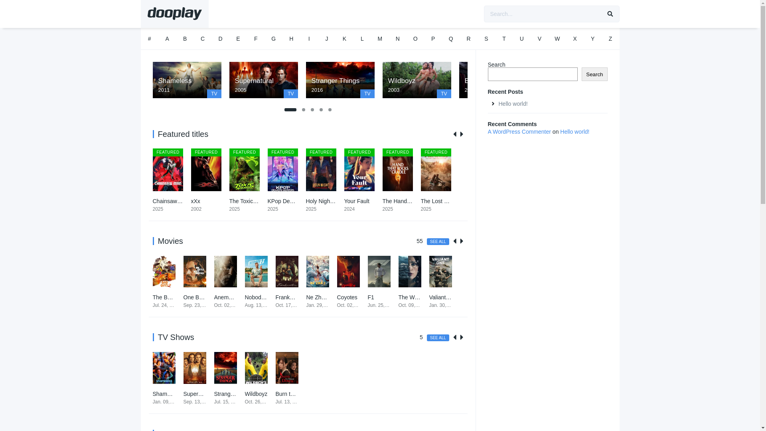This screenshot has height=431, width=766.
Task: Open Valiant One movie poster
Action: pyautogui.click(x=440, y=271)
